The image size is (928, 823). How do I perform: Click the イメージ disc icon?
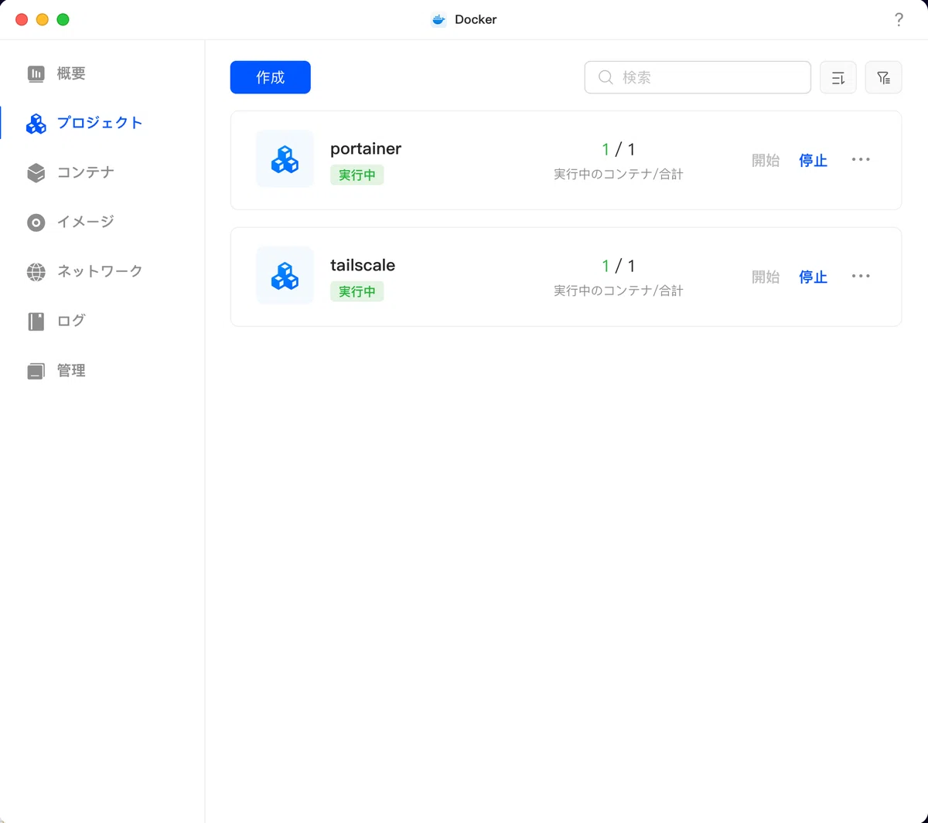pos(36,223)
